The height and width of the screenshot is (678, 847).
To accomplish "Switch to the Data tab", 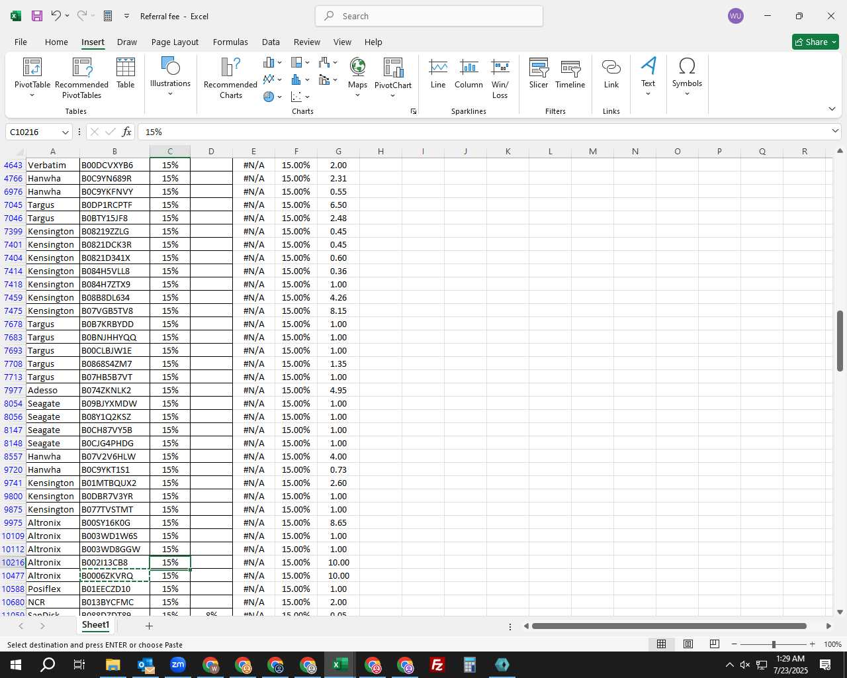I will (271, 42).
